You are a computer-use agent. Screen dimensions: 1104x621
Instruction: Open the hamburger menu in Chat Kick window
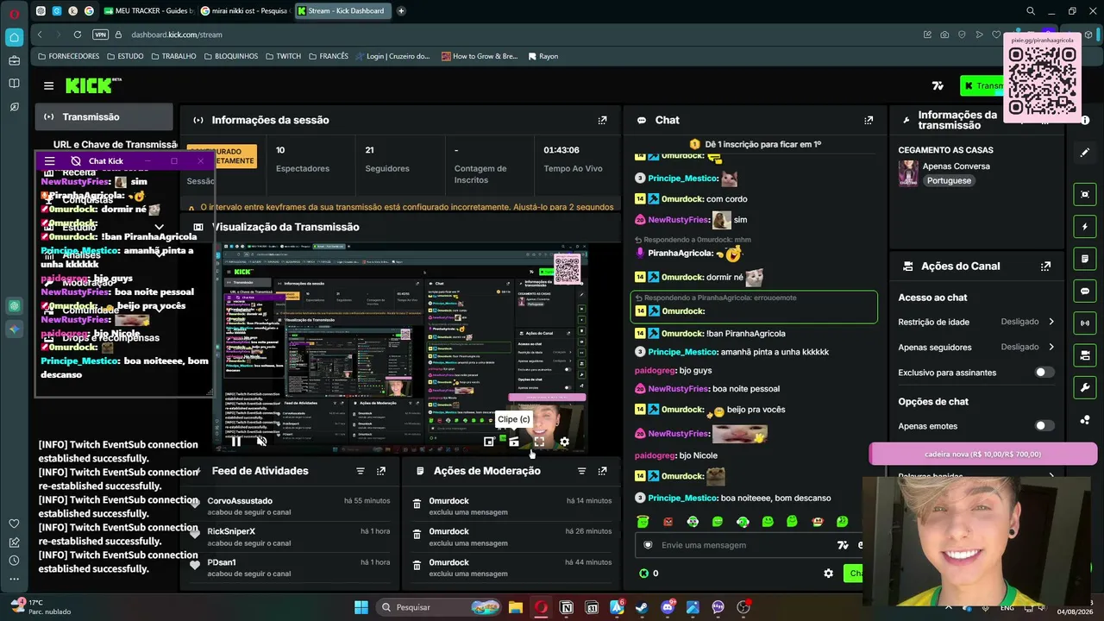tap(49, 161)
